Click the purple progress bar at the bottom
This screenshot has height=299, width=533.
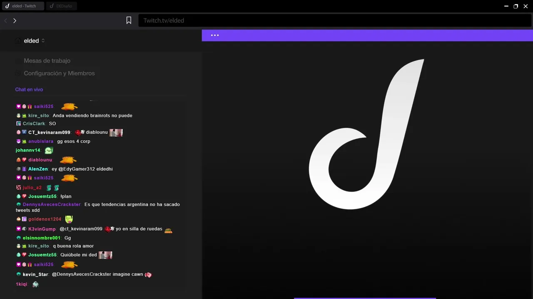click(365, 298)
